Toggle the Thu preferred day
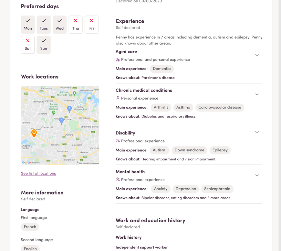Screen dimensions: 281x251 point(76,25)
